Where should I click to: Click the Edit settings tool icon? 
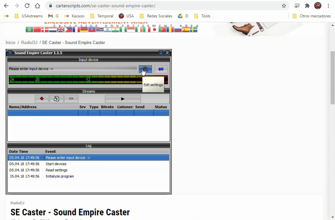click(x=145, y=69)
